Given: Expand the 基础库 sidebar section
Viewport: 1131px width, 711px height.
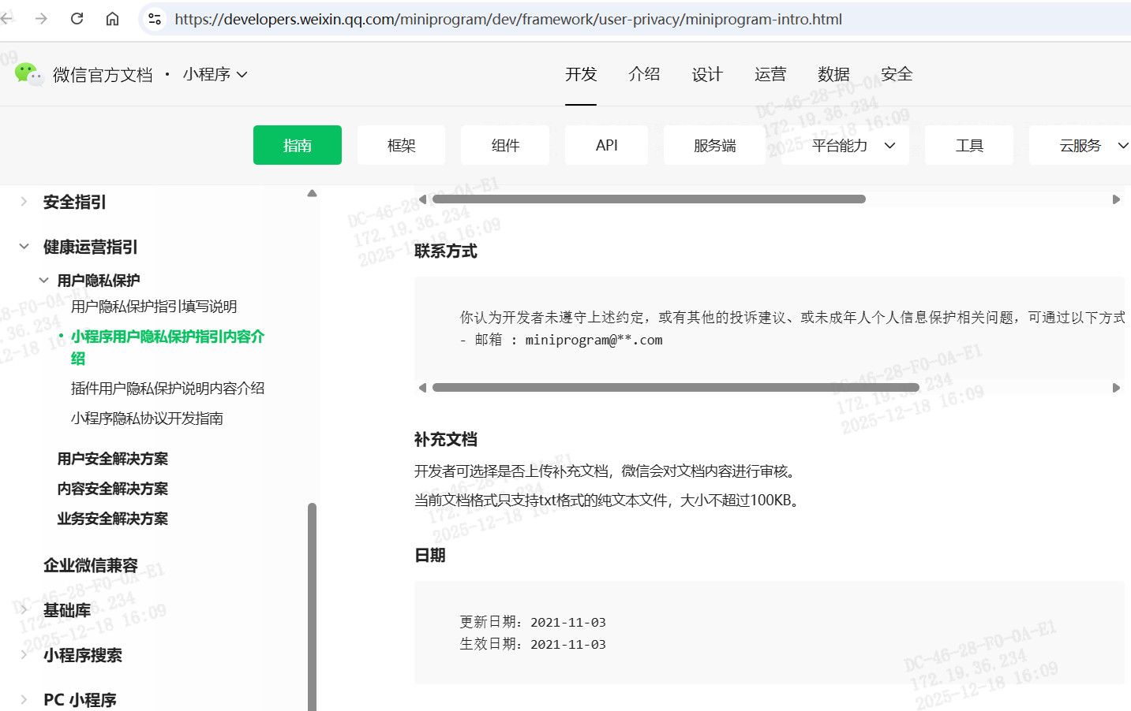Looking at the screenshot, I should tap(24, 610).
